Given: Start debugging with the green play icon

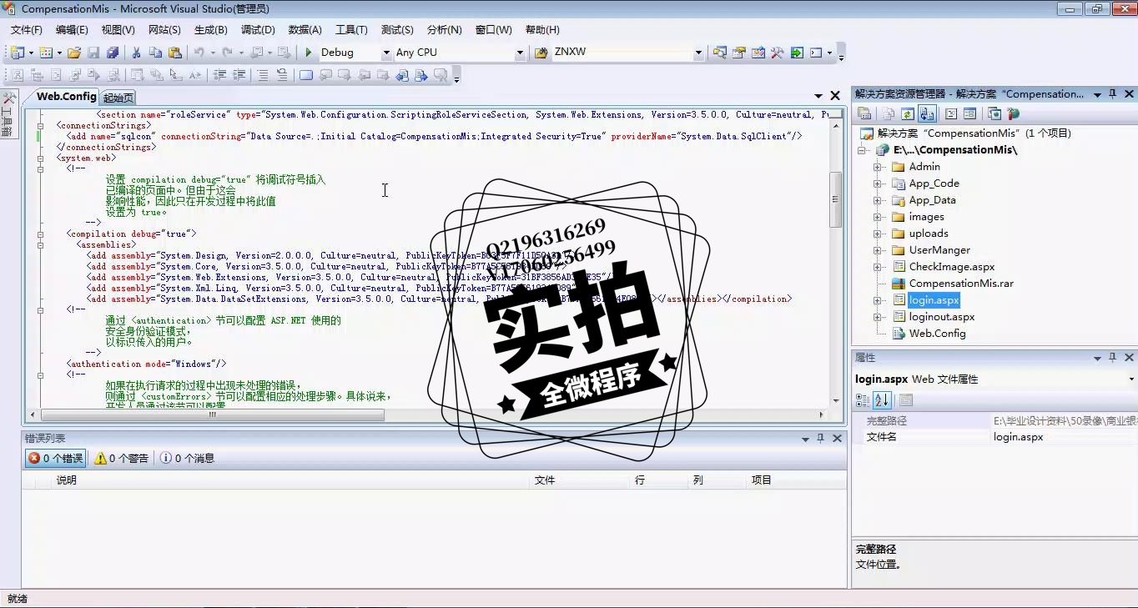Looking at the screenshot, I should coord(309,53).
